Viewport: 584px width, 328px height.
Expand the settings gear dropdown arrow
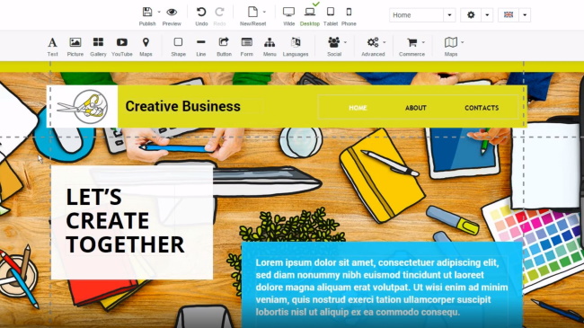point(487,15)
